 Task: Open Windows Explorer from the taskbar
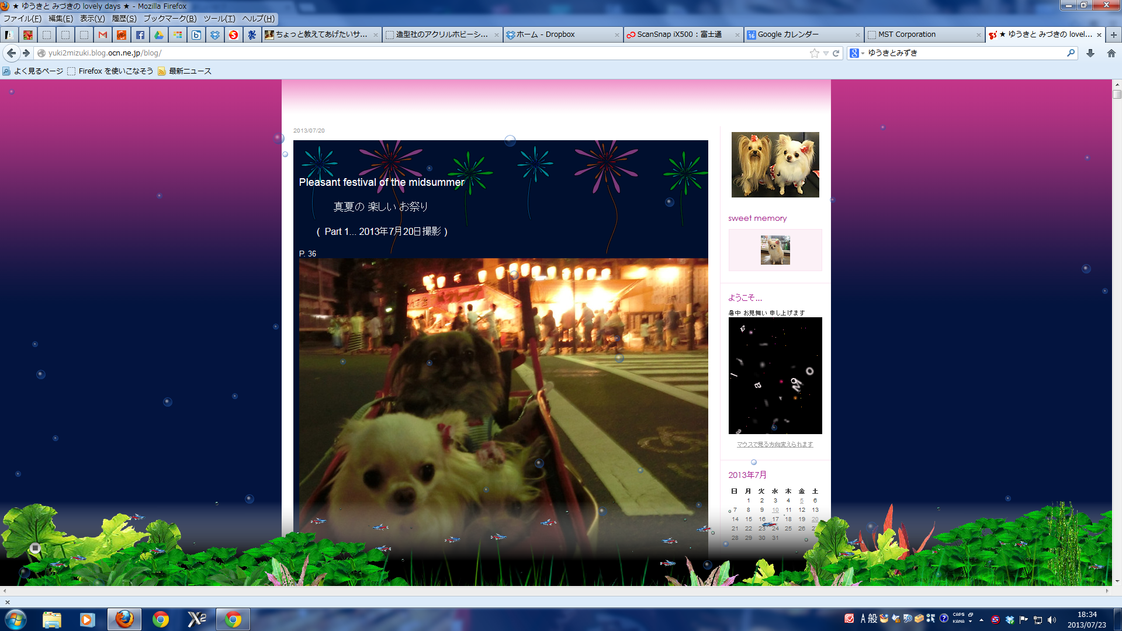[52, 619]
